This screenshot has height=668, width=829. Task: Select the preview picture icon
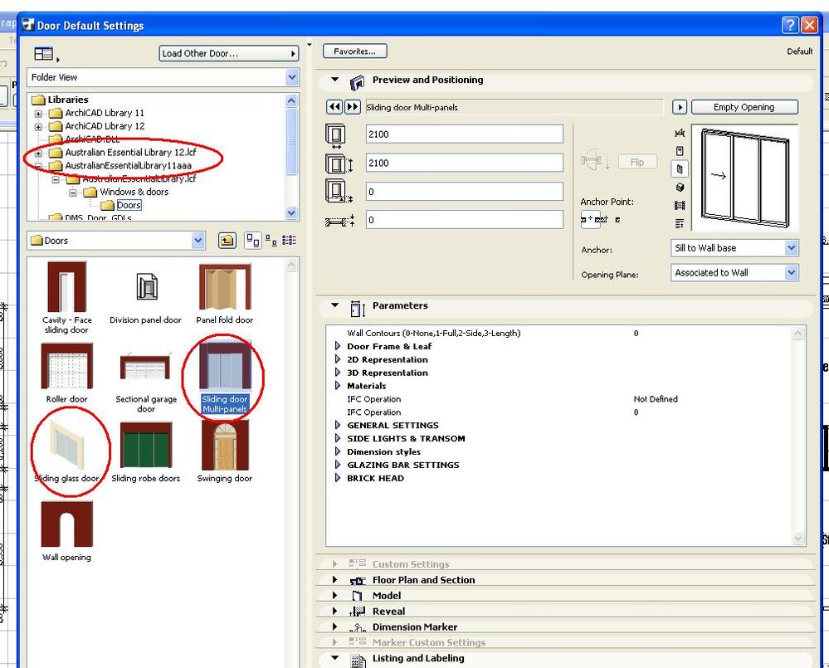[680, 205]
